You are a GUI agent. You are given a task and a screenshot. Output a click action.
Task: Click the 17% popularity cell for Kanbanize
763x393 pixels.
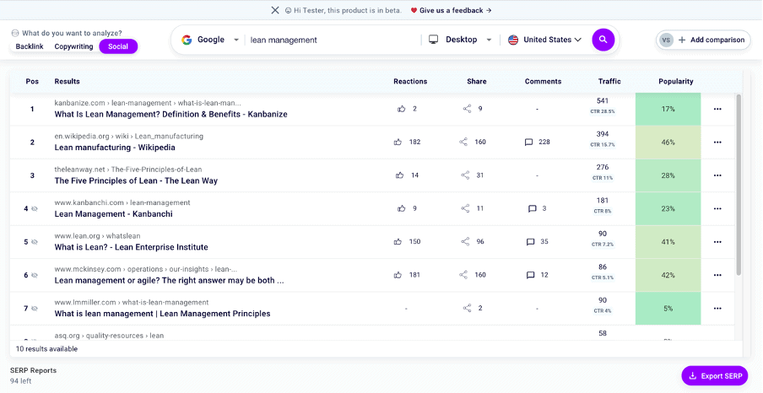tap(668, 109)
